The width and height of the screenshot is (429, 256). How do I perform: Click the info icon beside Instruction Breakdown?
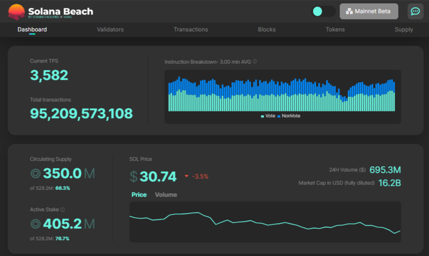point(255,62)
